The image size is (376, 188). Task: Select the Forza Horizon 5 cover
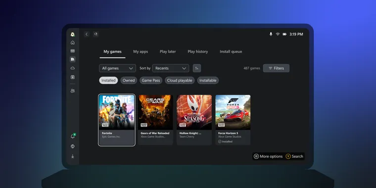tap(233, 112)
